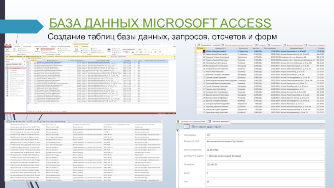The width and height of the screenshot is (334, 188).
Task: Click the Таб номер field showing 101
Action: (x=265, y=135)
